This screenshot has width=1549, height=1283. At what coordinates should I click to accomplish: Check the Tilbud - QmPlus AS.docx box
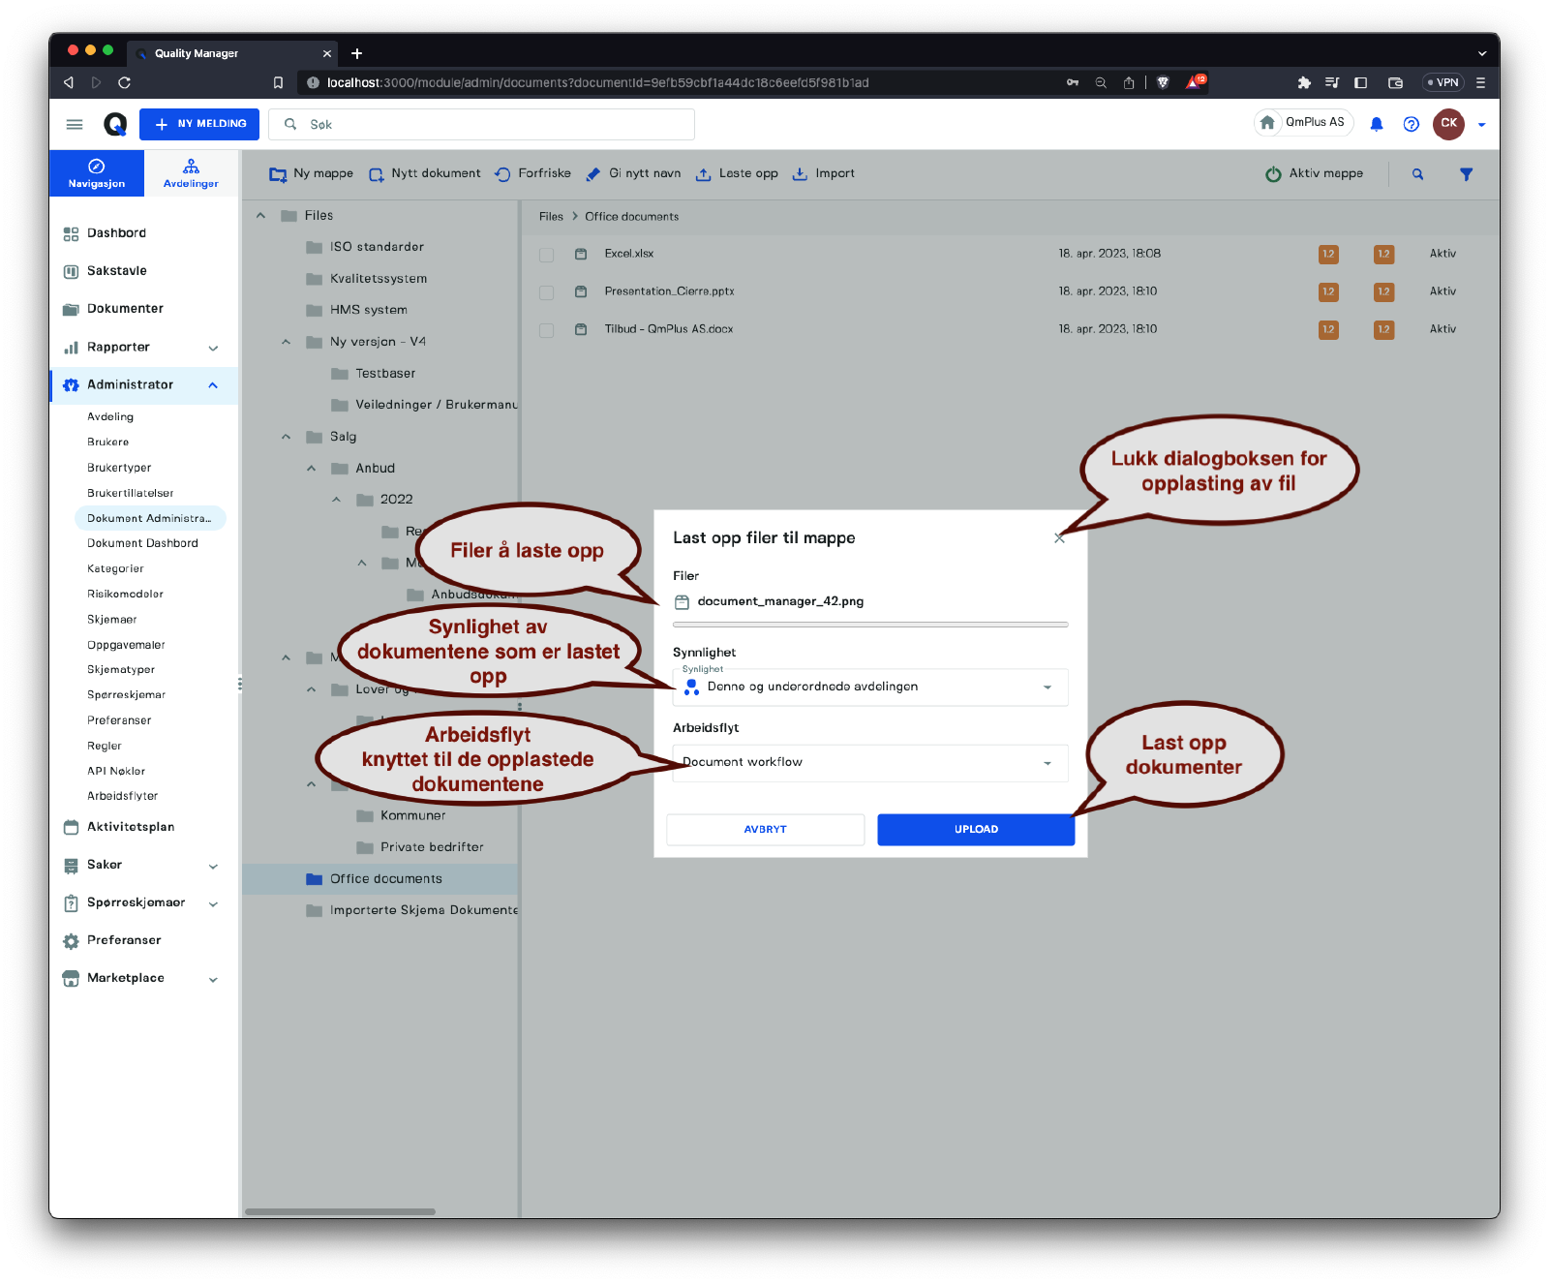click(x=546, y=330)
